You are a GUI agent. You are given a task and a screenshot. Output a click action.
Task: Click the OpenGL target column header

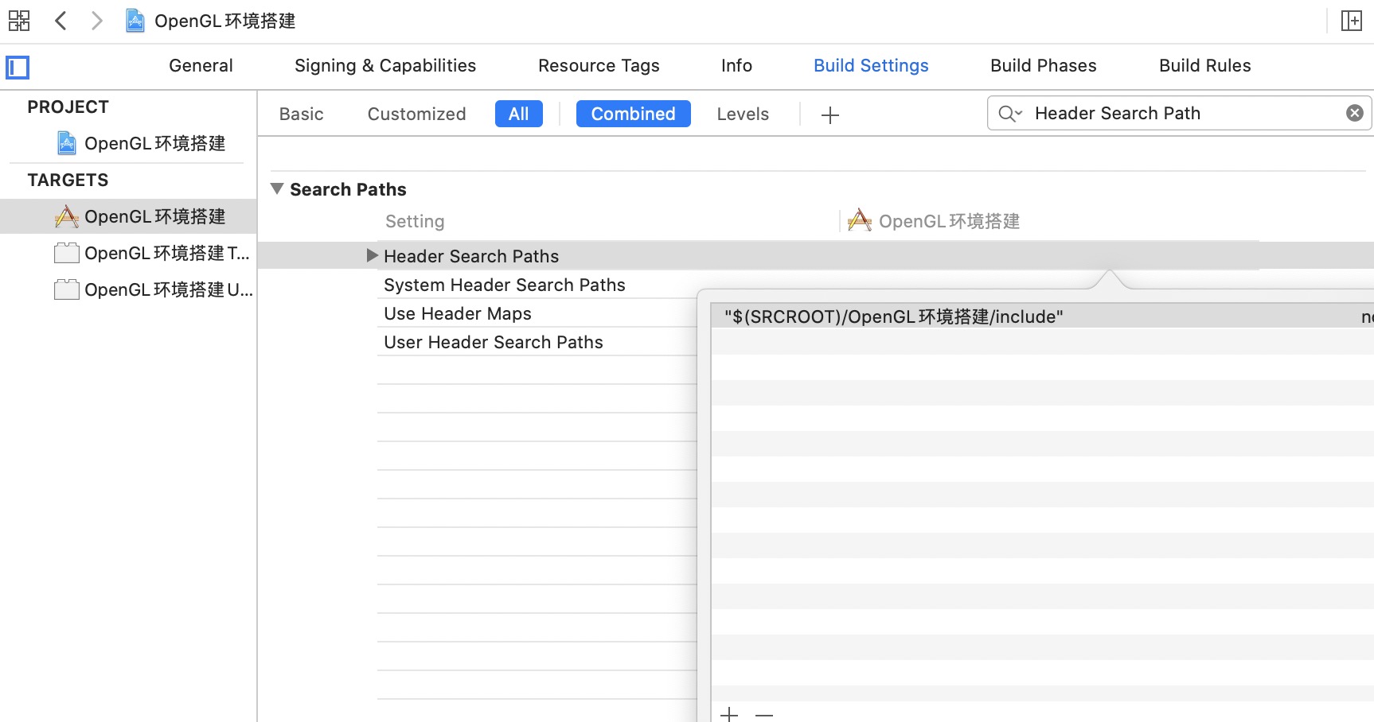(949, 221)
